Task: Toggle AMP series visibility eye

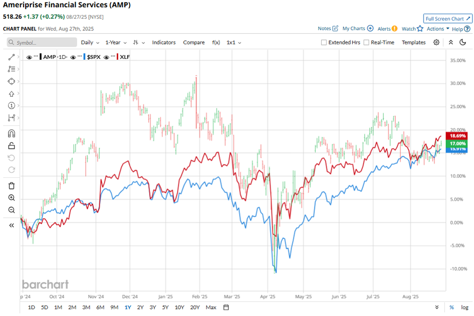Action: [x=29, y=57]
